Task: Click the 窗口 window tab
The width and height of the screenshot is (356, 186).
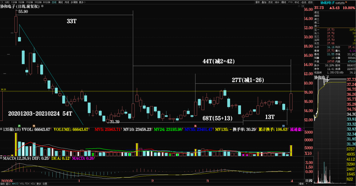Action: pos(8,184)
